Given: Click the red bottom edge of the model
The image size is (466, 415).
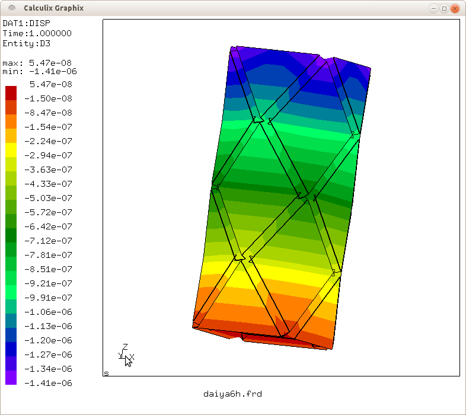Looking at the screenshot, I should point(267,339).
